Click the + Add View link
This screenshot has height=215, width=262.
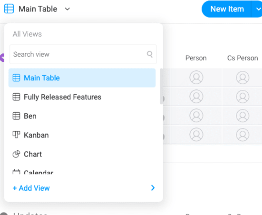pyautogui.click(x=31, y=188)
